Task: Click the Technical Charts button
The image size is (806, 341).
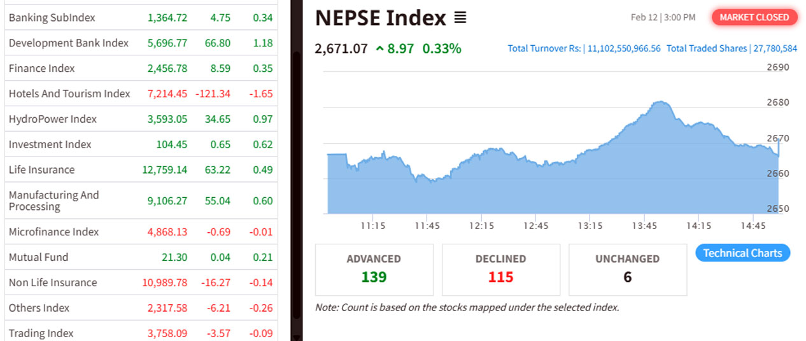Action: (742, 253)
